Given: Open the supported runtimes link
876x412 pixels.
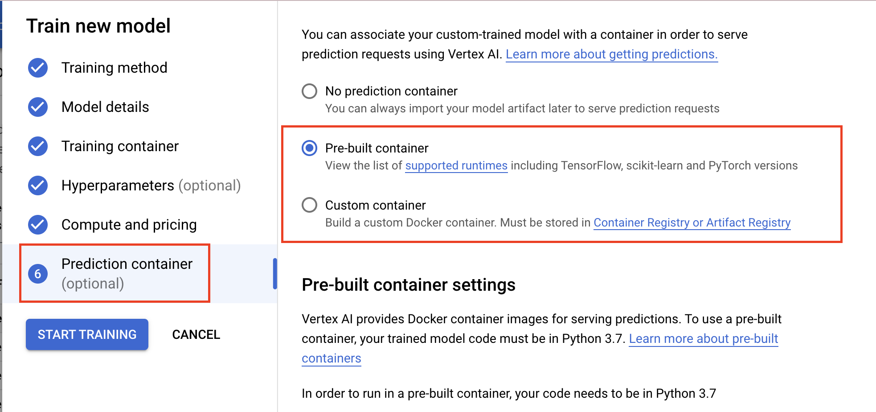Looking at the screenshot, I should tap(456, 166).
